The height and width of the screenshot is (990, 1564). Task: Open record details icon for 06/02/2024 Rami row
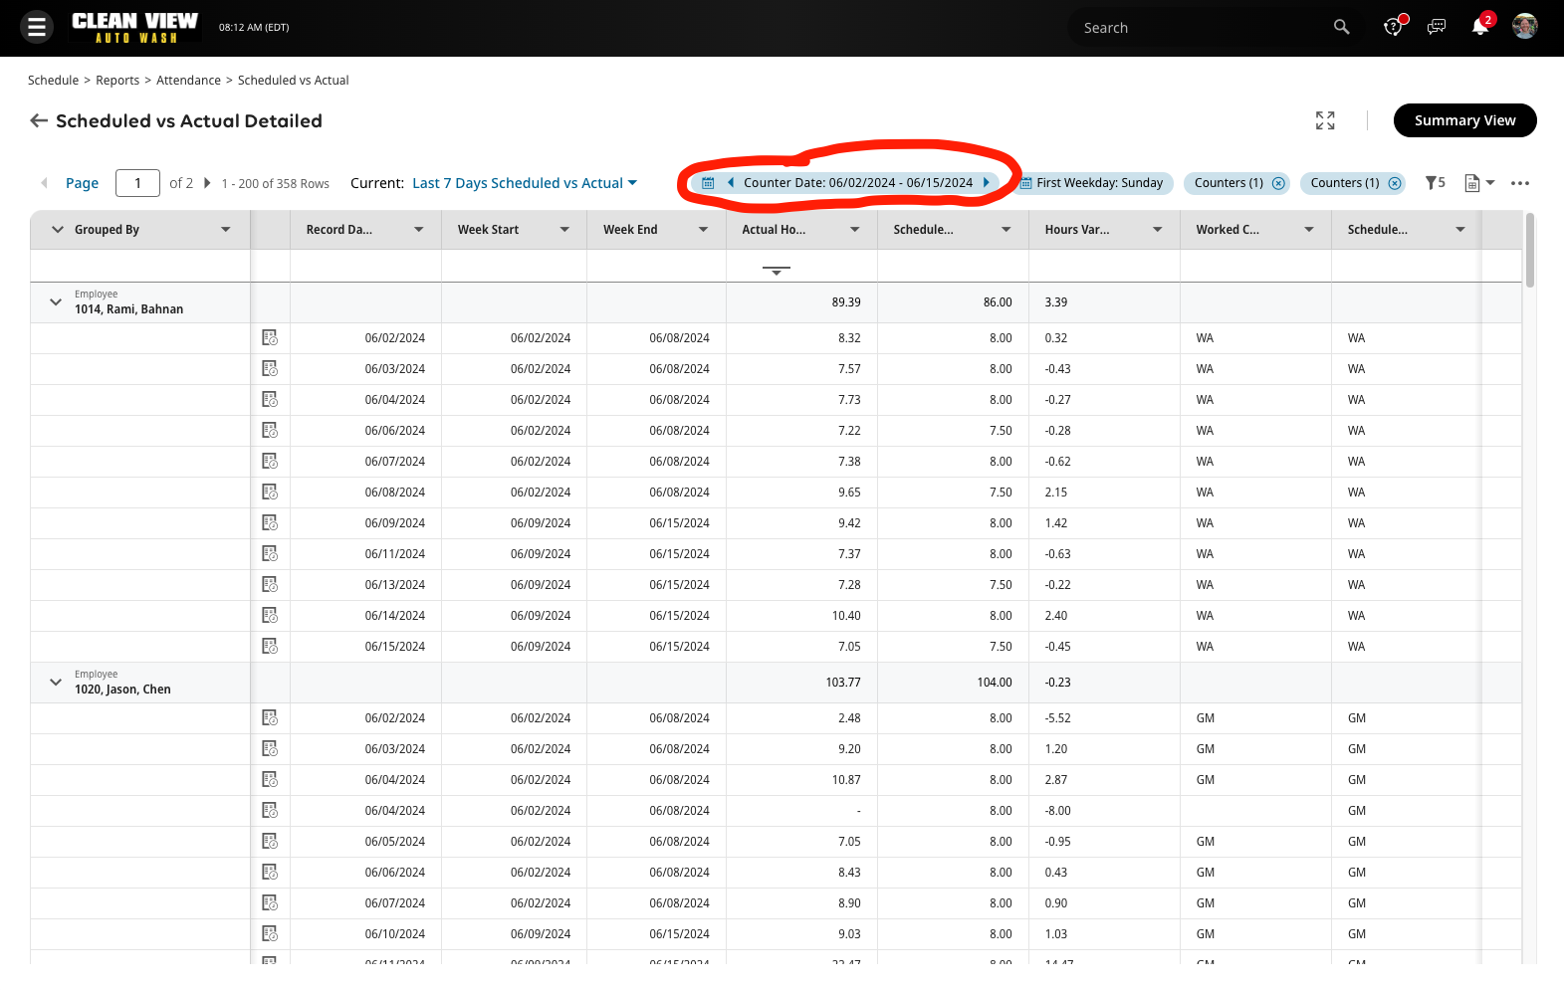coord(270,338)
